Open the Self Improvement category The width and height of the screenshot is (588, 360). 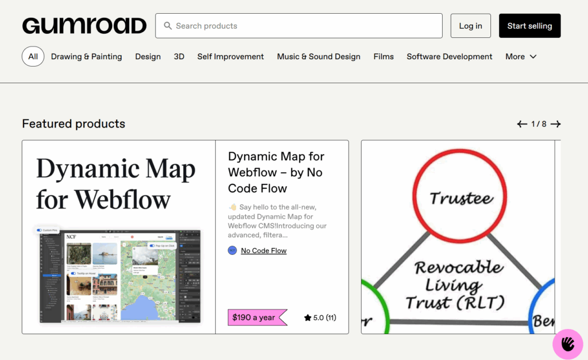coord(230,56)
